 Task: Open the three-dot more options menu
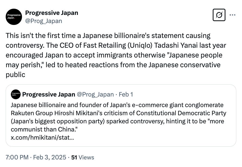233,15
